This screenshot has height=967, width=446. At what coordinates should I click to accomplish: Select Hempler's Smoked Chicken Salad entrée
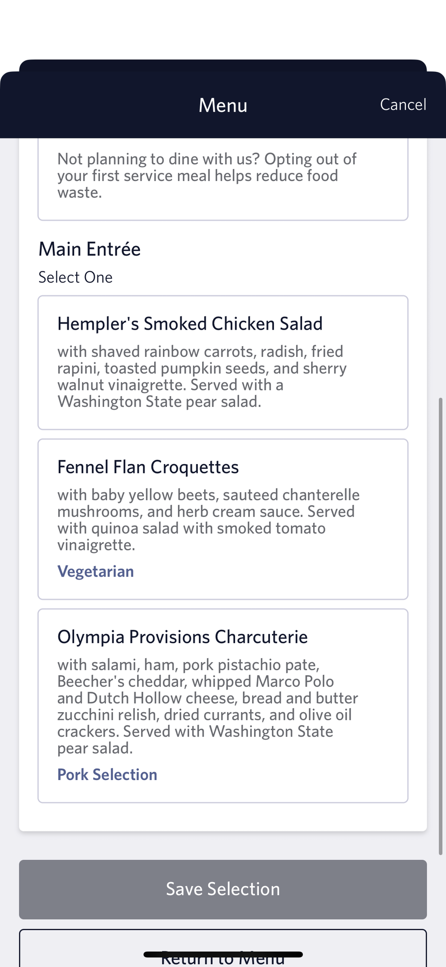click(190, 324)
